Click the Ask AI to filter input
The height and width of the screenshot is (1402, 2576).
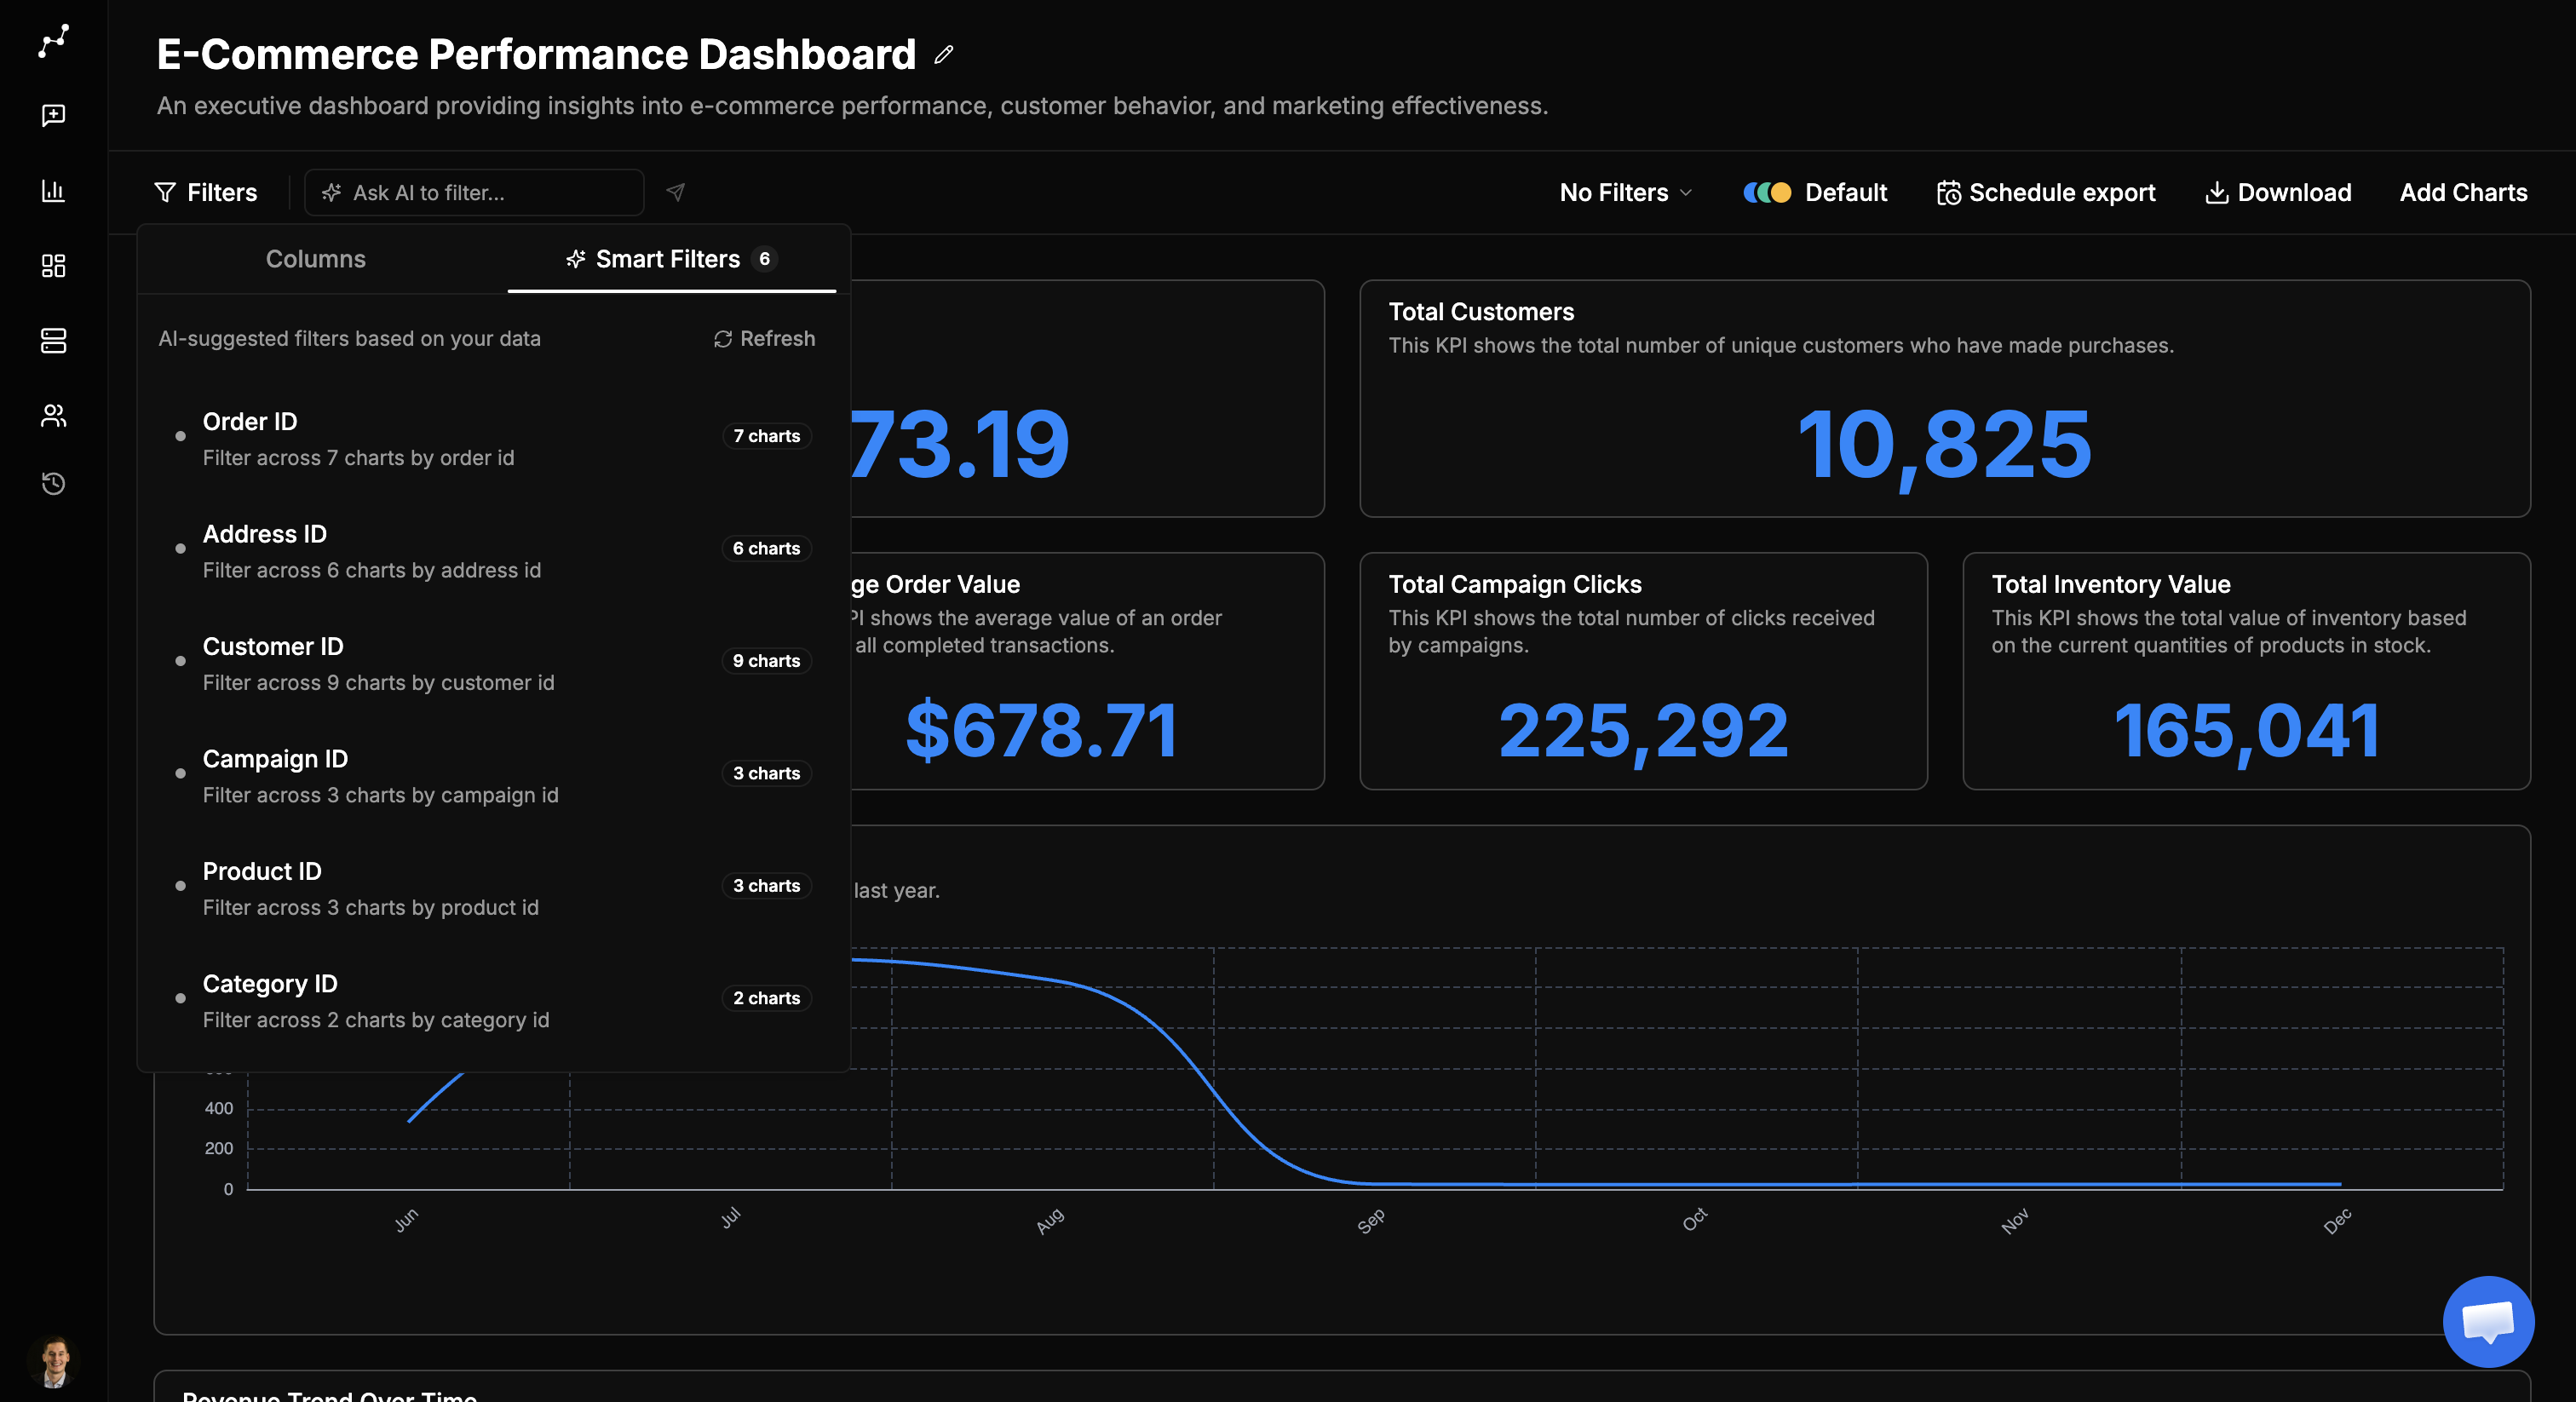(474, 192)
